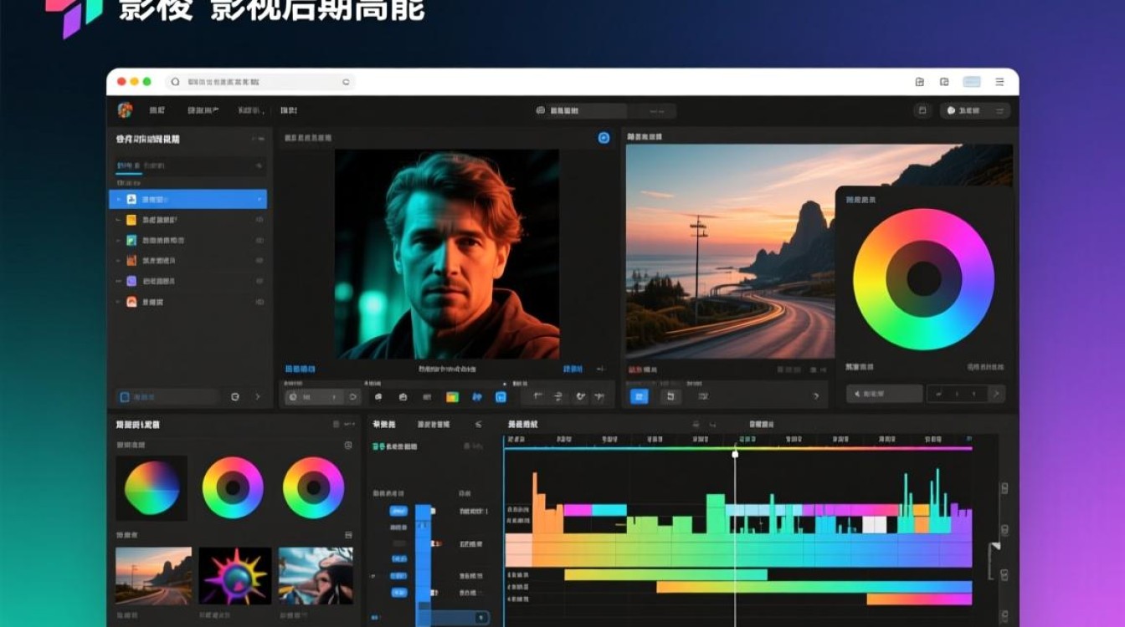Open the first menu item in the top navigation bar

(x=158, y=110)
